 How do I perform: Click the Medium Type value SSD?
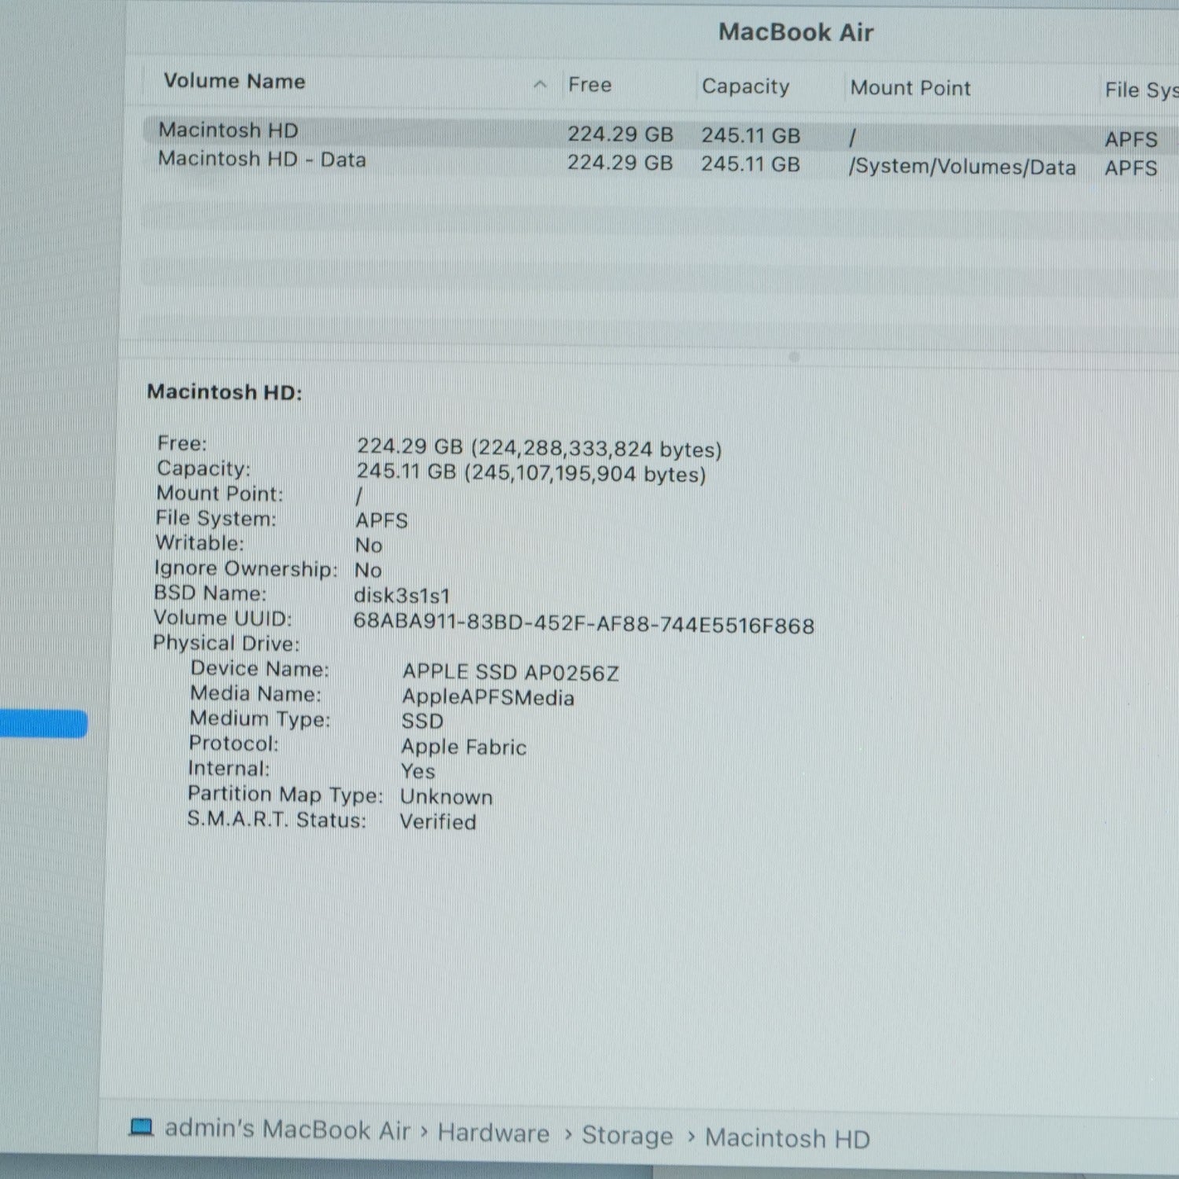point(422,721)
